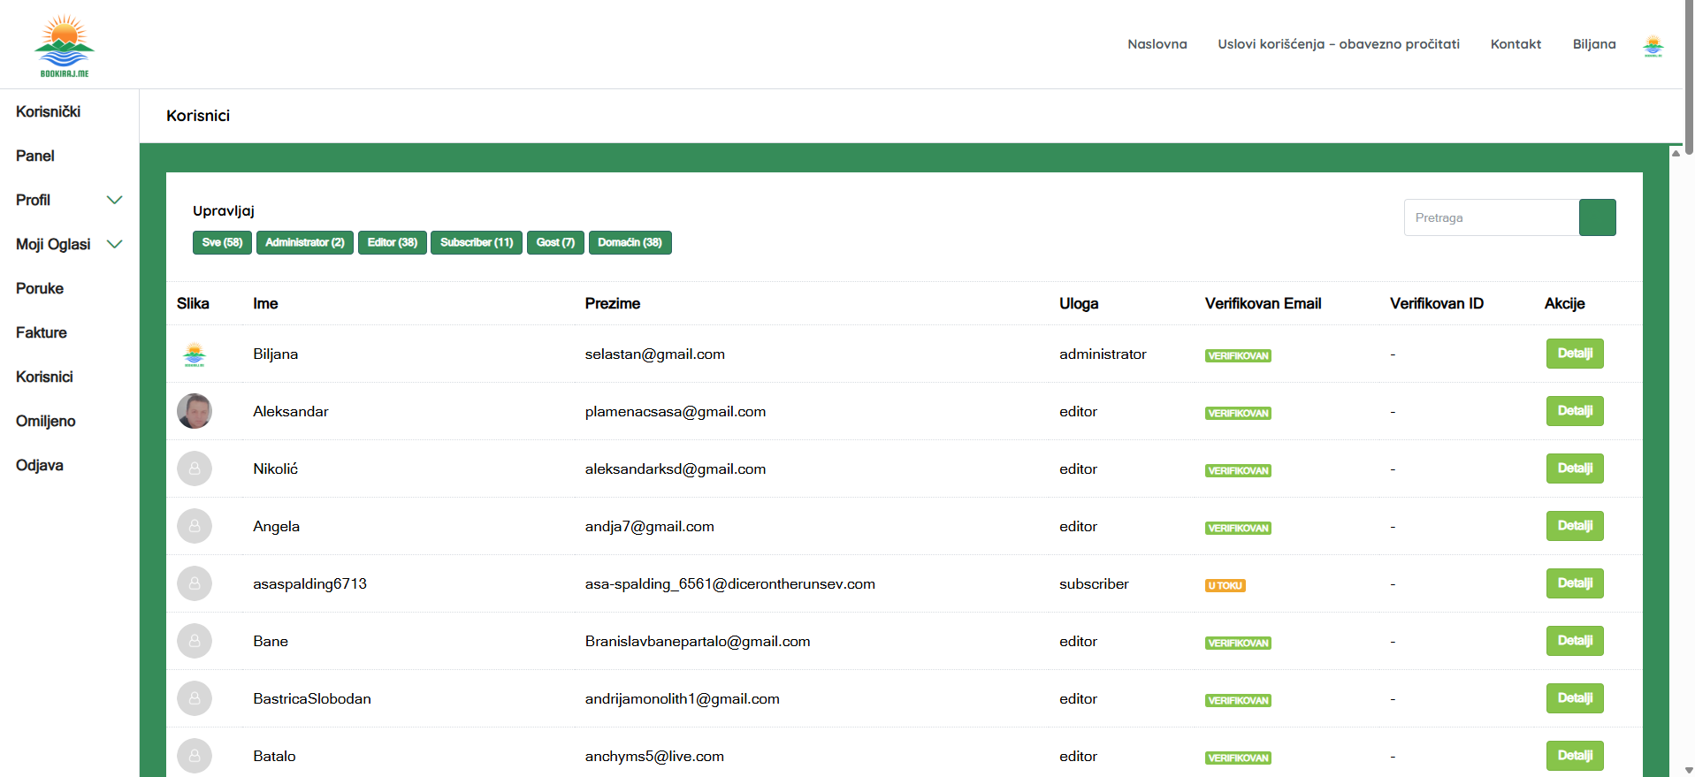Go to Naslovna home page
Screen dimensions: 1695x777
[1157, 44]
